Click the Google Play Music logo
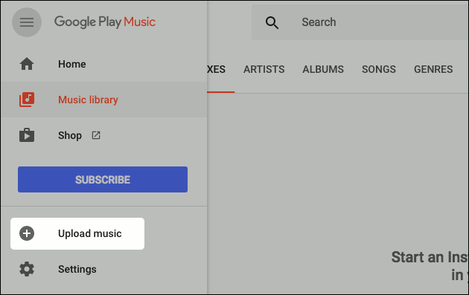This screenshot has height=295, width=469. point(105,22)
